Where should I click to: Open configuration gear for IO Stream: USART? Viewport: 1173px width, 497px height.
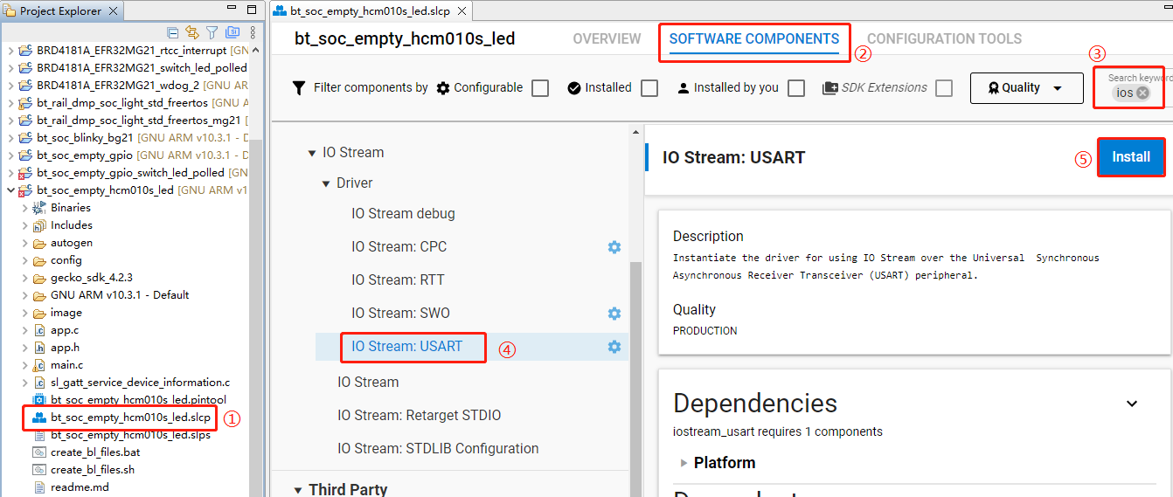tap(614, 347)
